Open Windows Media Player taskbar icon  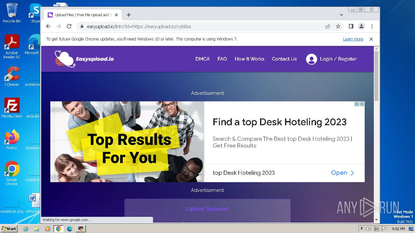[x=48, y=229]
